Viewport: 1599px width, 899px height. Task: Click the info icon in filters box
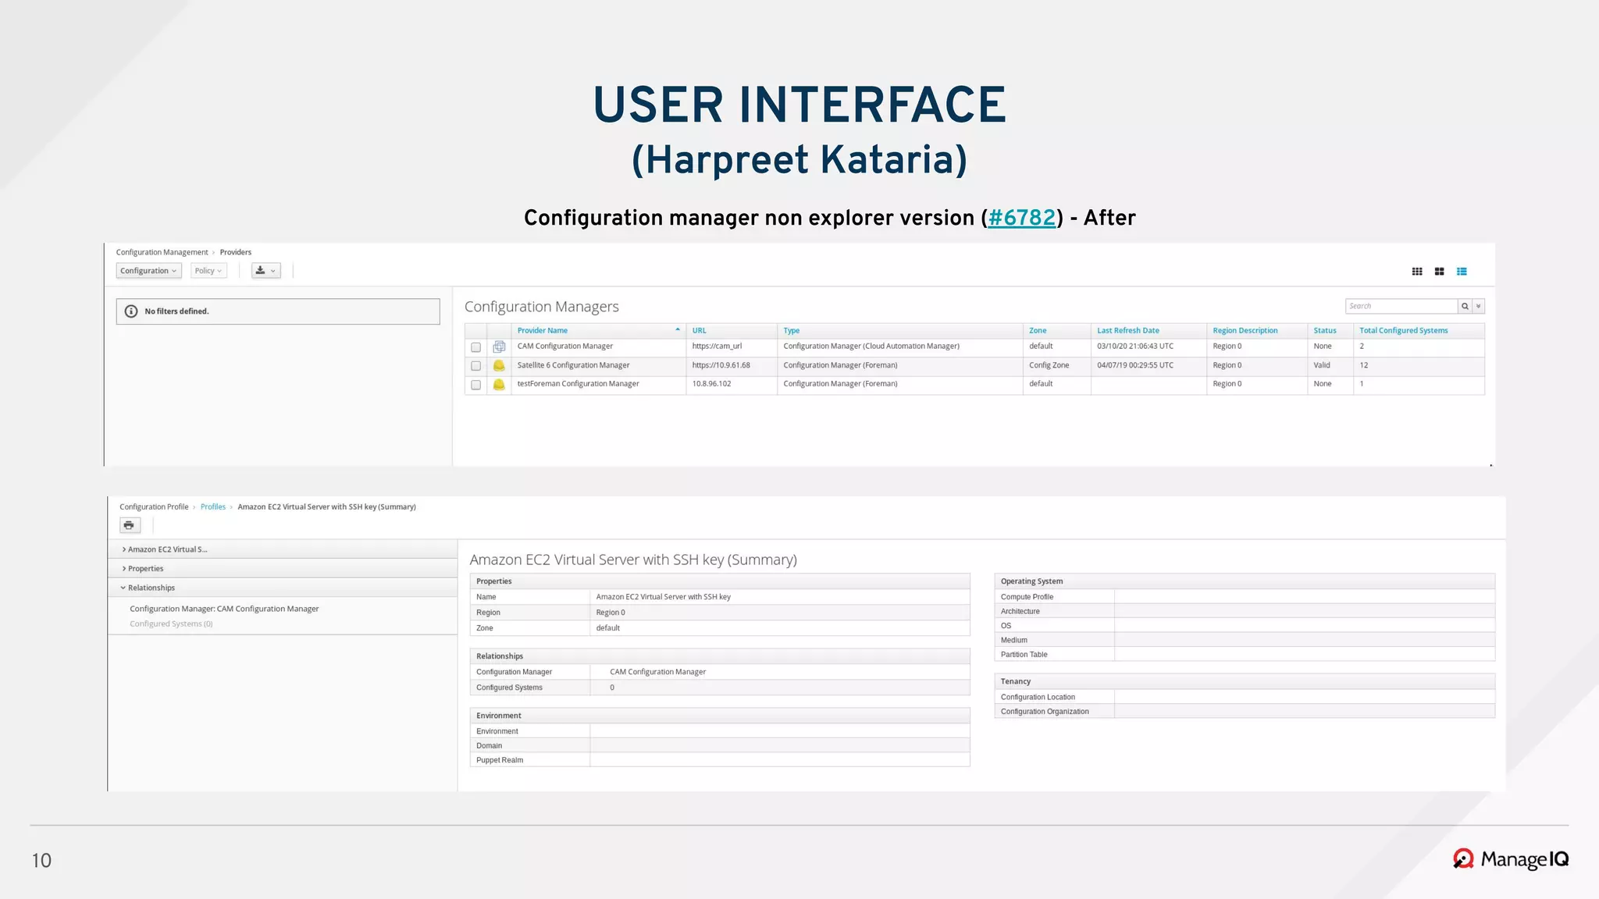131,311
